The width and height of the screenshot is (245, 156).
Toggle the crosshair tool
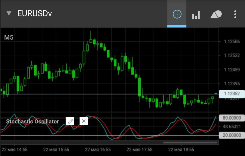[x=177, y=14]
